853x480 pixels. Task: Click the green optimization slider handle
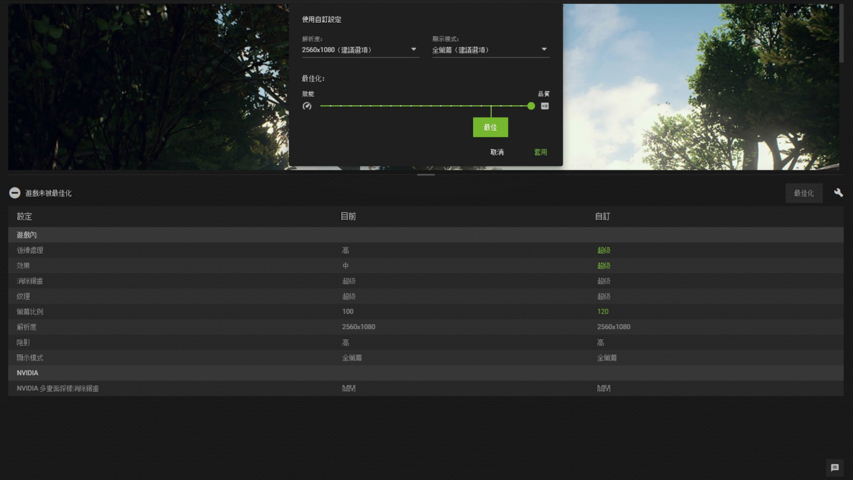(531, 106)
